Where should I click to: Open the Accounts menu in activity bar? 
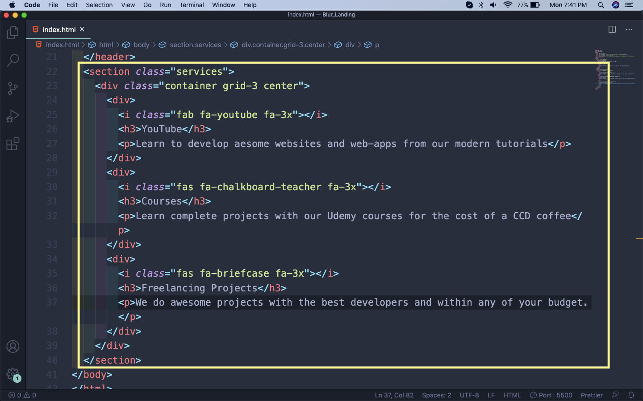(x=13, y=347)
